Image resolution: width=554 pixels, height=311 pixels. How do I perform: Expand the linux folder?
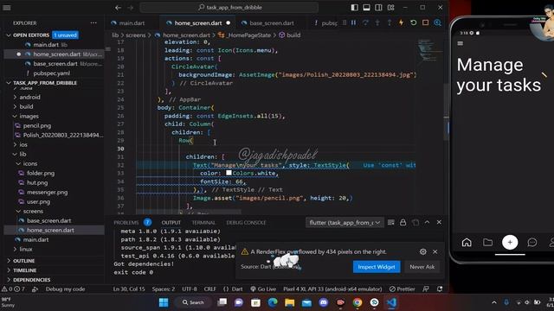coord(26,250)
